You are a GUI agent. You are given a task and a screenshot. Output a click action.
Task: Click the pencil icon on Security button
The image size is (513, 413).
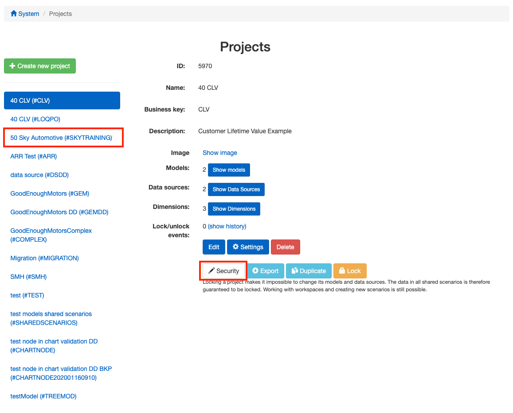click(211, 271)
